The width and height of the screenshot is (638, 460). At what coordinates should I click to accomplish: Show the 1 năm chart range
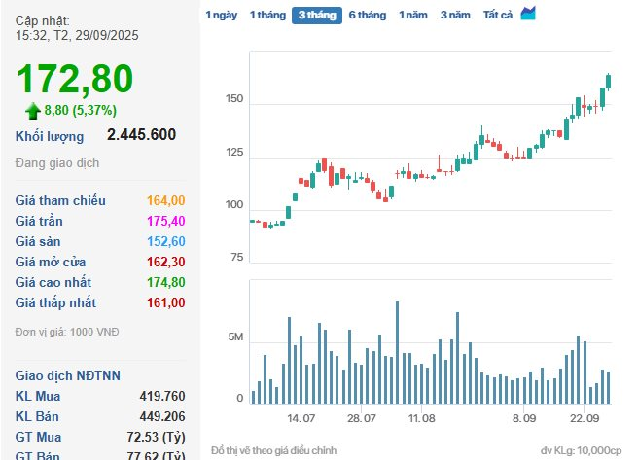click(413, 15)
